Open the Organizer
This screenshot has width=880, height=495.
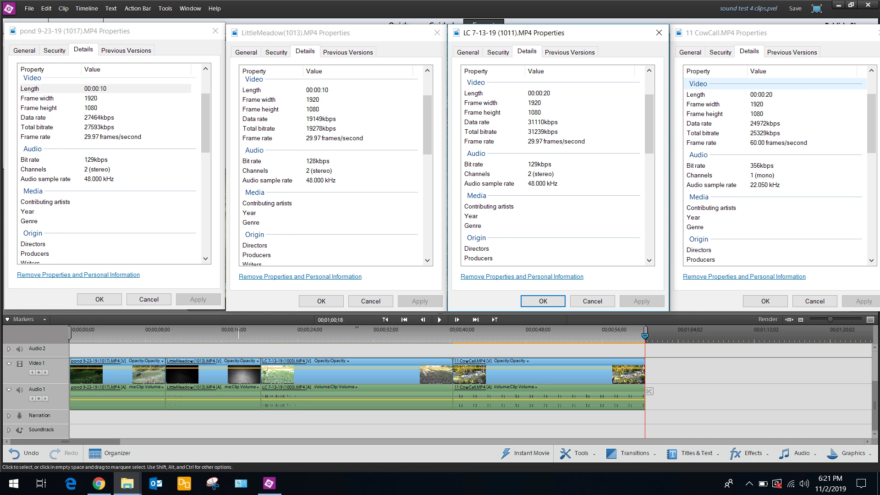[x=110, y=453]
